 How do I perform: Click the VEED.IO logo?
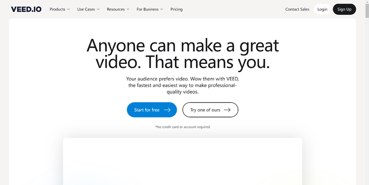click(26, 9)
